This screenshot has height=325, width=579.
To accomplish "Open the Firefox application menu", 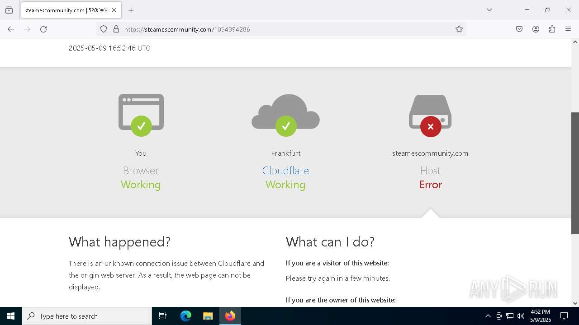I will (x=568, y=29).
